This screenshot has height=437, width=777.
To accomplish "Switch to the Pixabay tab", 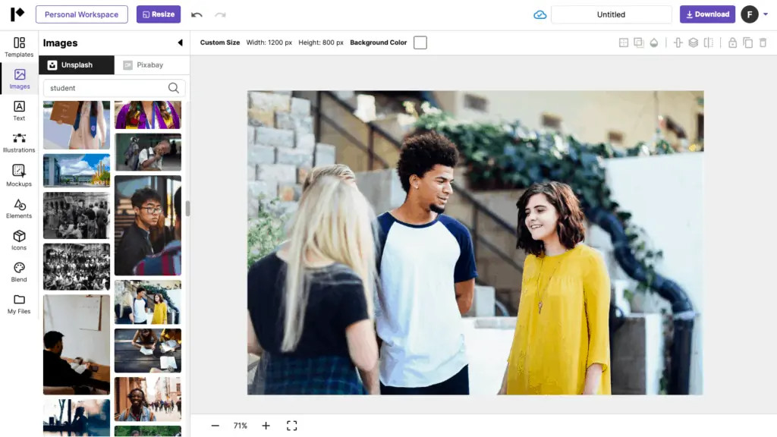I will click(151, 65).
